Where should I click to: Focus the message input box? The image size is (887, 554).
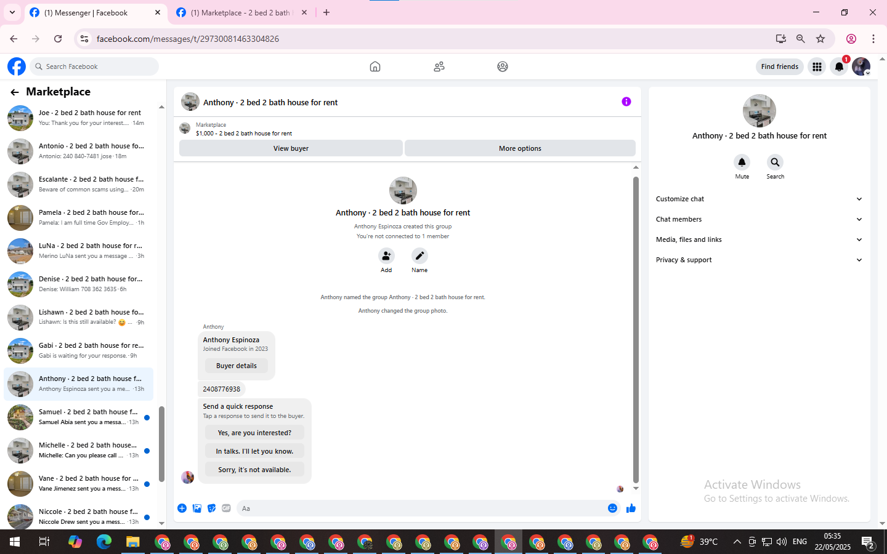coord(421,508)
